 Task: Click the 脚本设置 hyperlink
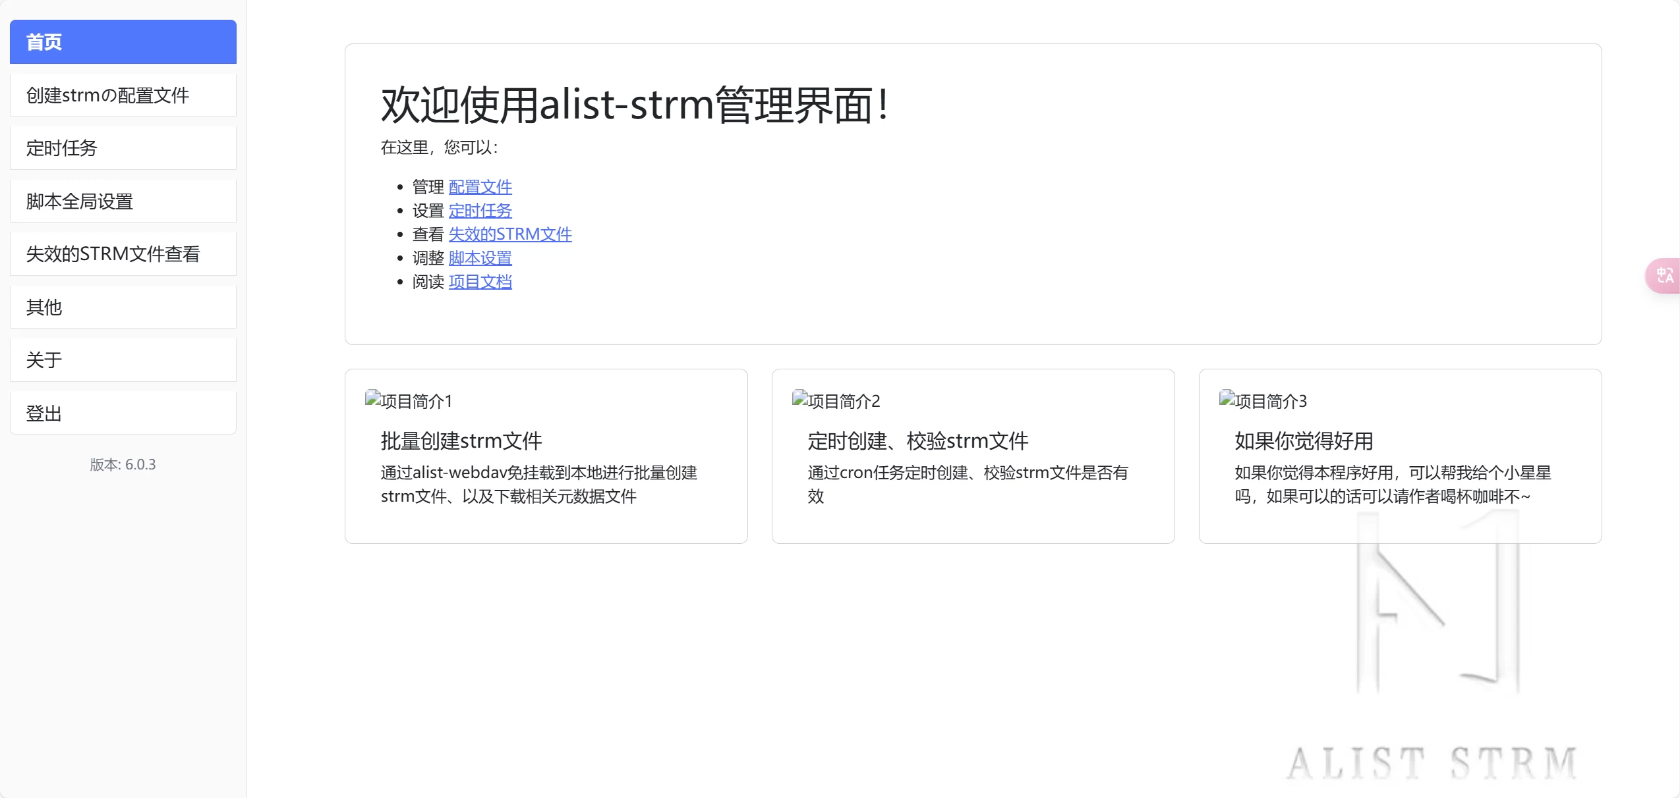tap(480, 258)
